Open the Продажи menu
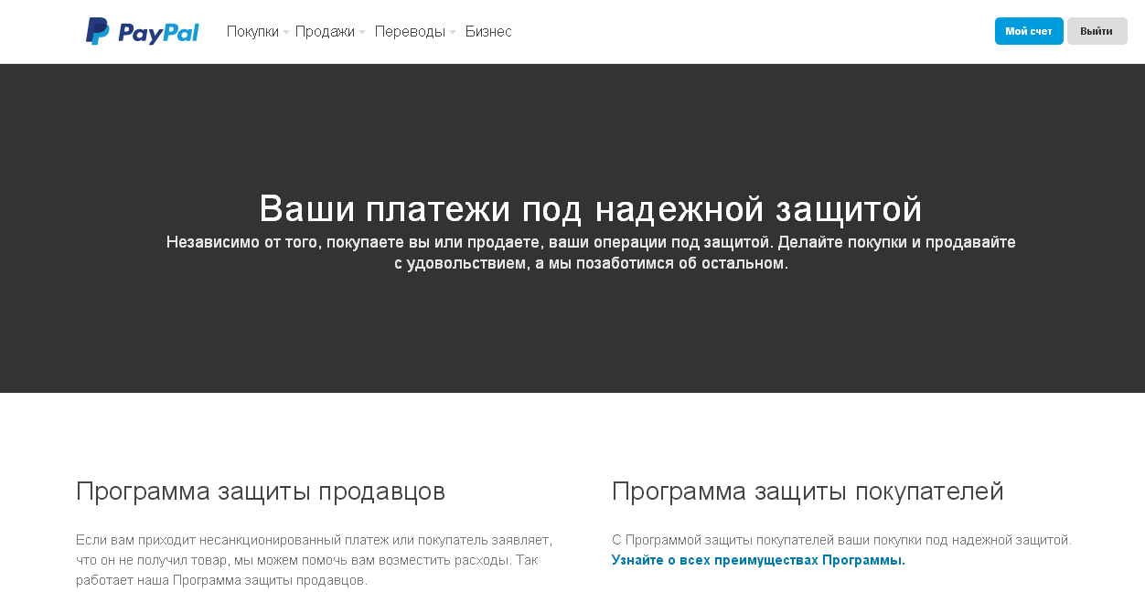This screenshot has height=592, width=1145. click(325, 32)
